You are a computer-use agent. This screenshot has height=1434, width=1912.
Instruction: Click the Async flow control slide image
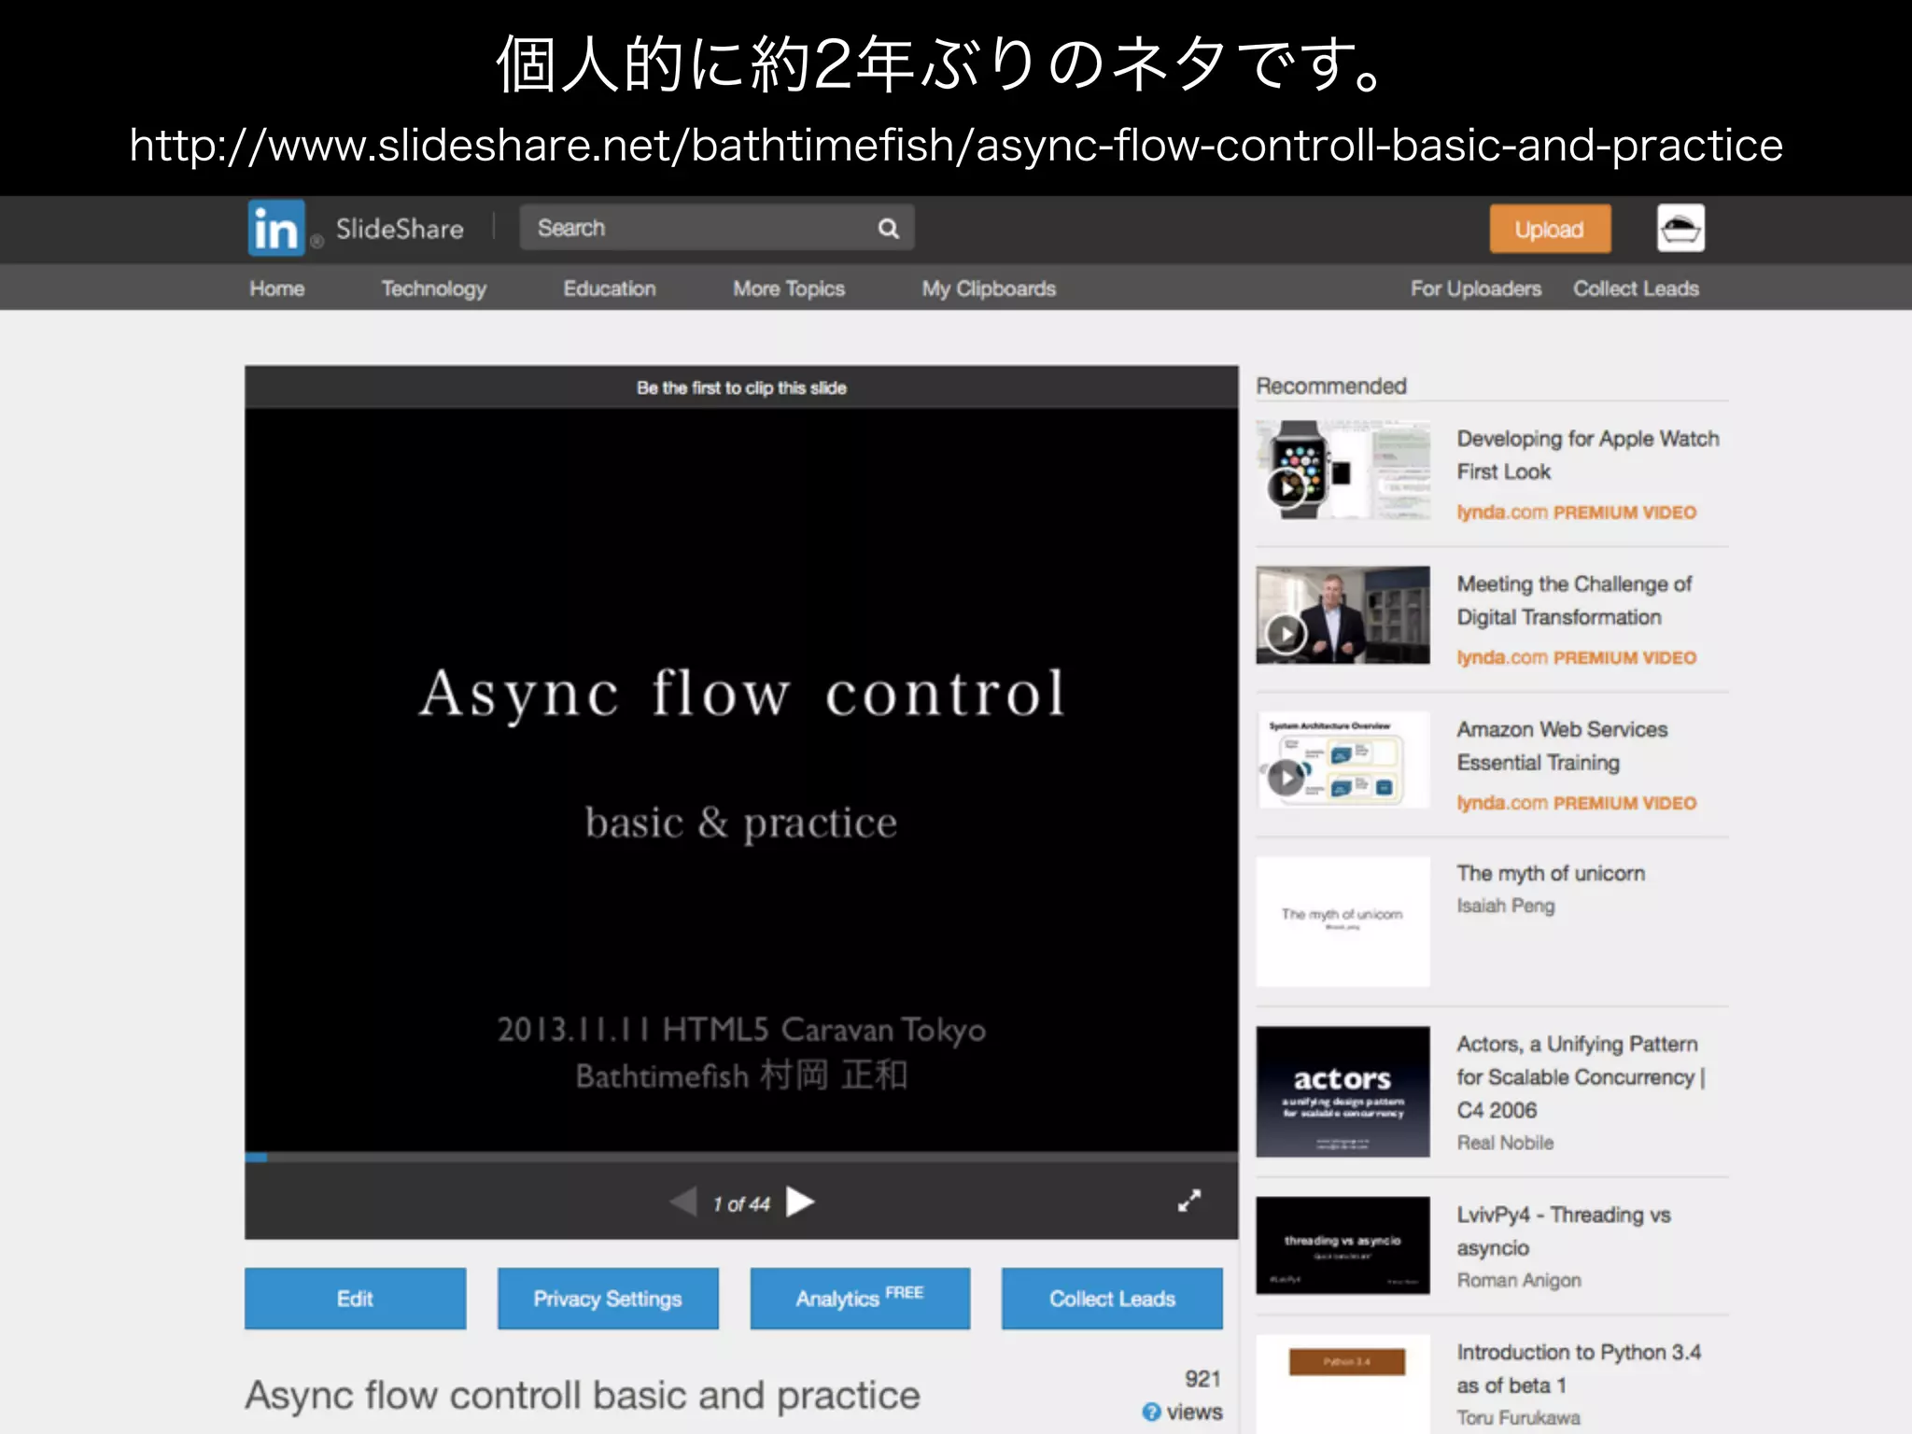pyautogui.click(x=741, y=780)
